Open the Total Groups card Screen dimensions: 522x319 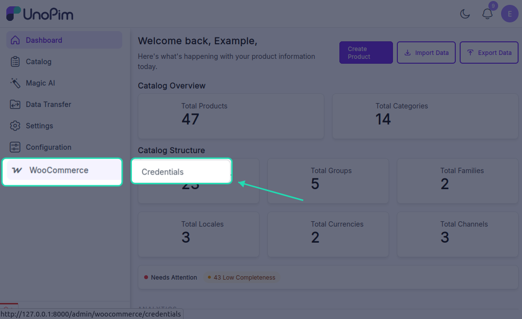328,181
